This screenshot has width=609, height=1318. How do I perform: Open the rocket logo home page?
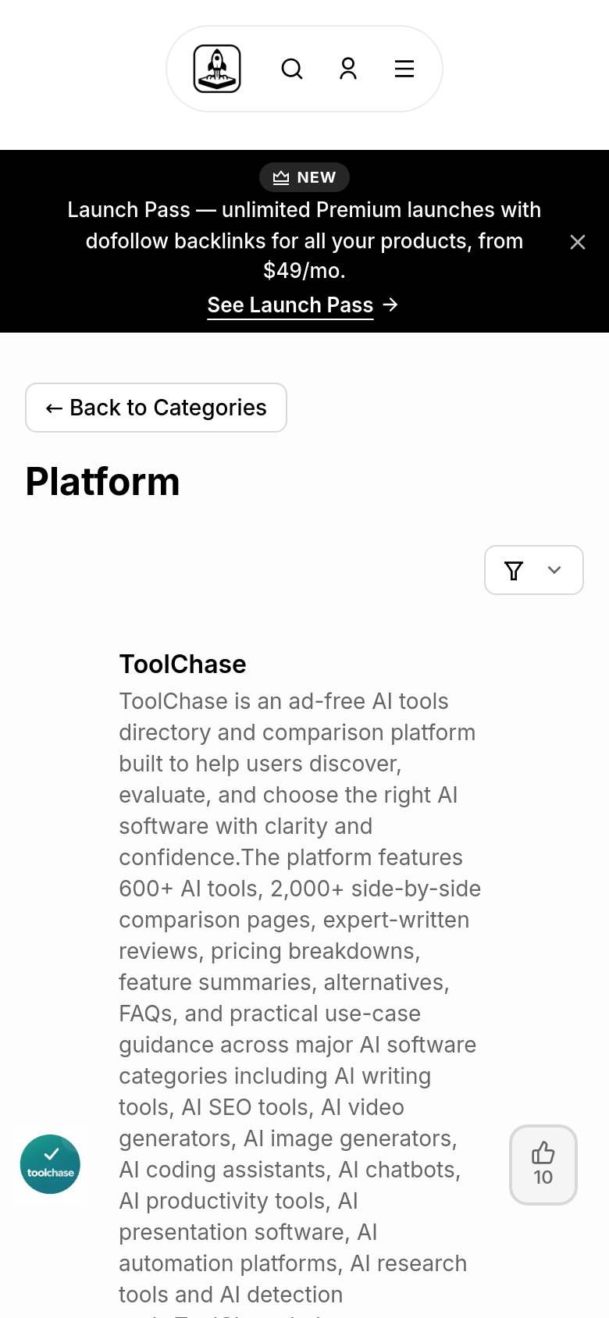217,69
